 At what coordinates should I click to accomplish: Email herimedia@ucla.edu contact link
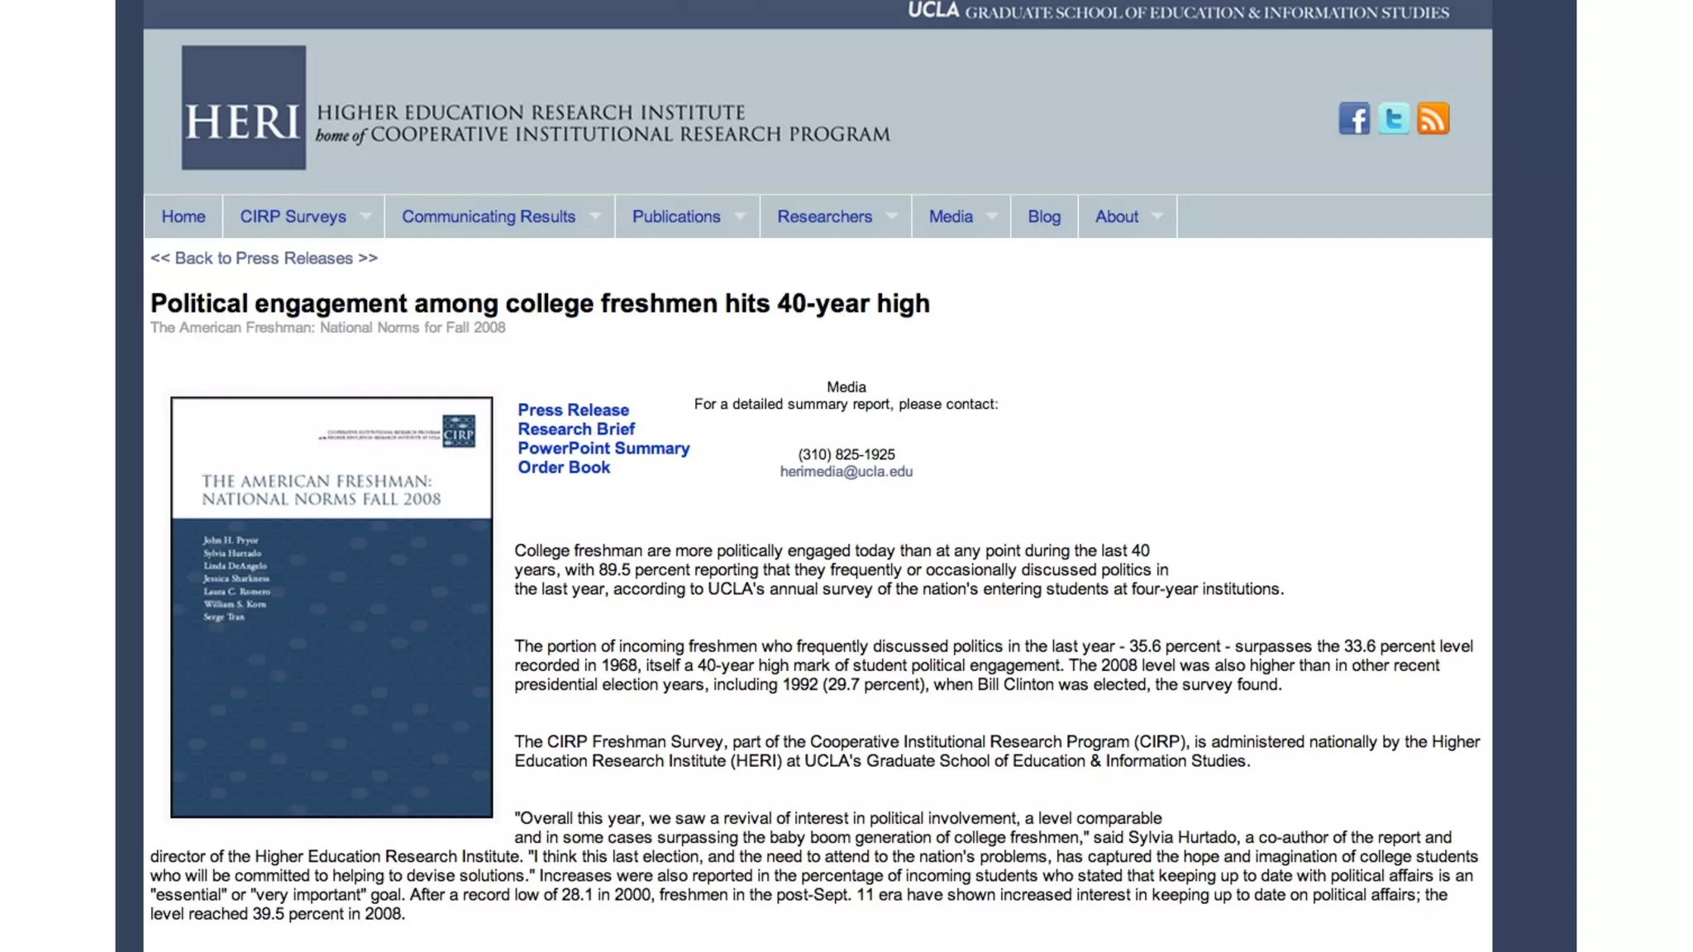click(x=846, y=471)
